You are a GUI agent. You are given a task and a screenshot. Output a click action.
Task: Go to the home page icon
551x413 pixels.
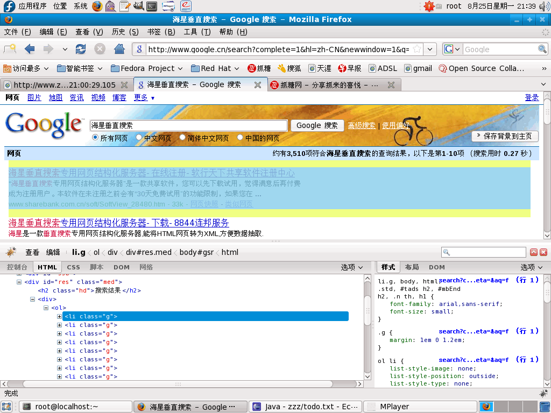tap(119, 49)
